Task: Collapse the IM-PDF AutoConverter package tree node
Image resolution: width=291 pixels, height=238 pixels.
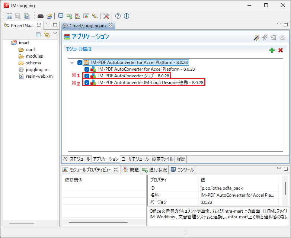Action: [x=72, y=63]
